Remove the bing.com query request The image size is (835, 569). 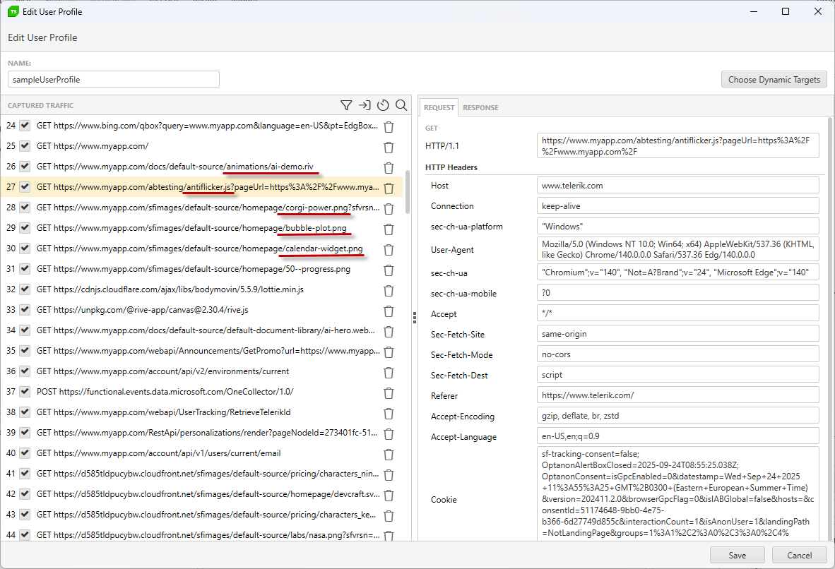click(389, 126)
